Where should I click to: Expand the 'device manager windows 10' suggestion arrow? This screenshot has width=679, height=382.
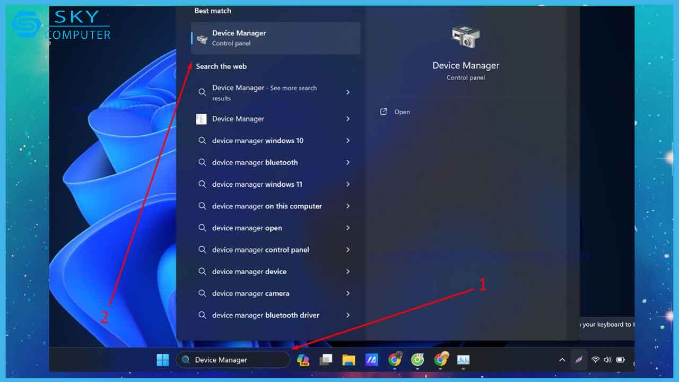click(348, 141)
